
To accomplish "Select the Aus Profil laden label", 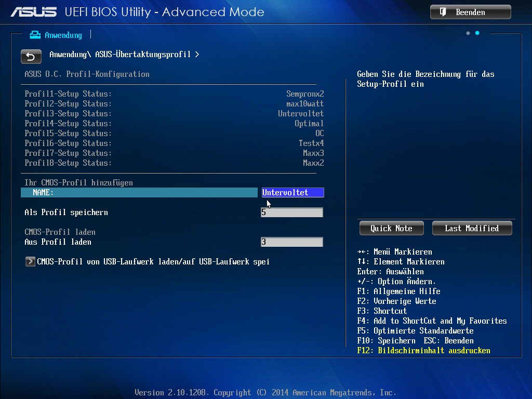I will click(58, 242).
